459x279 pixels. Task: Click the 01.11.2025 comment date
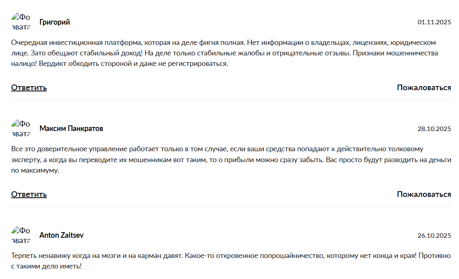pyautogui.click(x=434, y=22)
